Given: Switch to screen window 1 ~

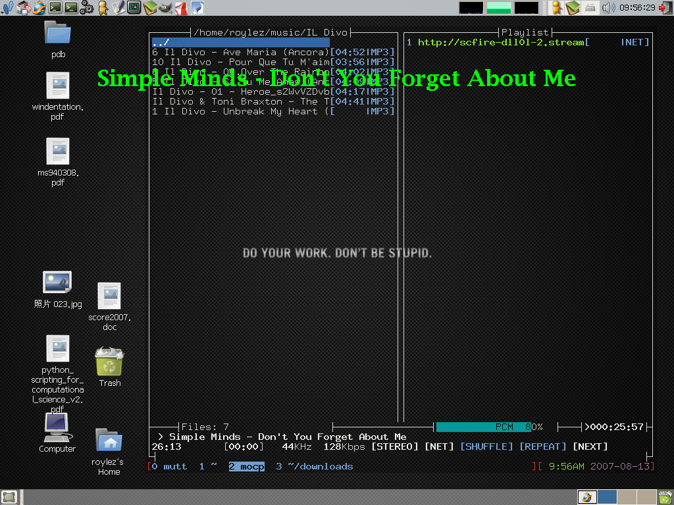Looking at the screenshot, I should pyautogui.click(x=208, y=466).
